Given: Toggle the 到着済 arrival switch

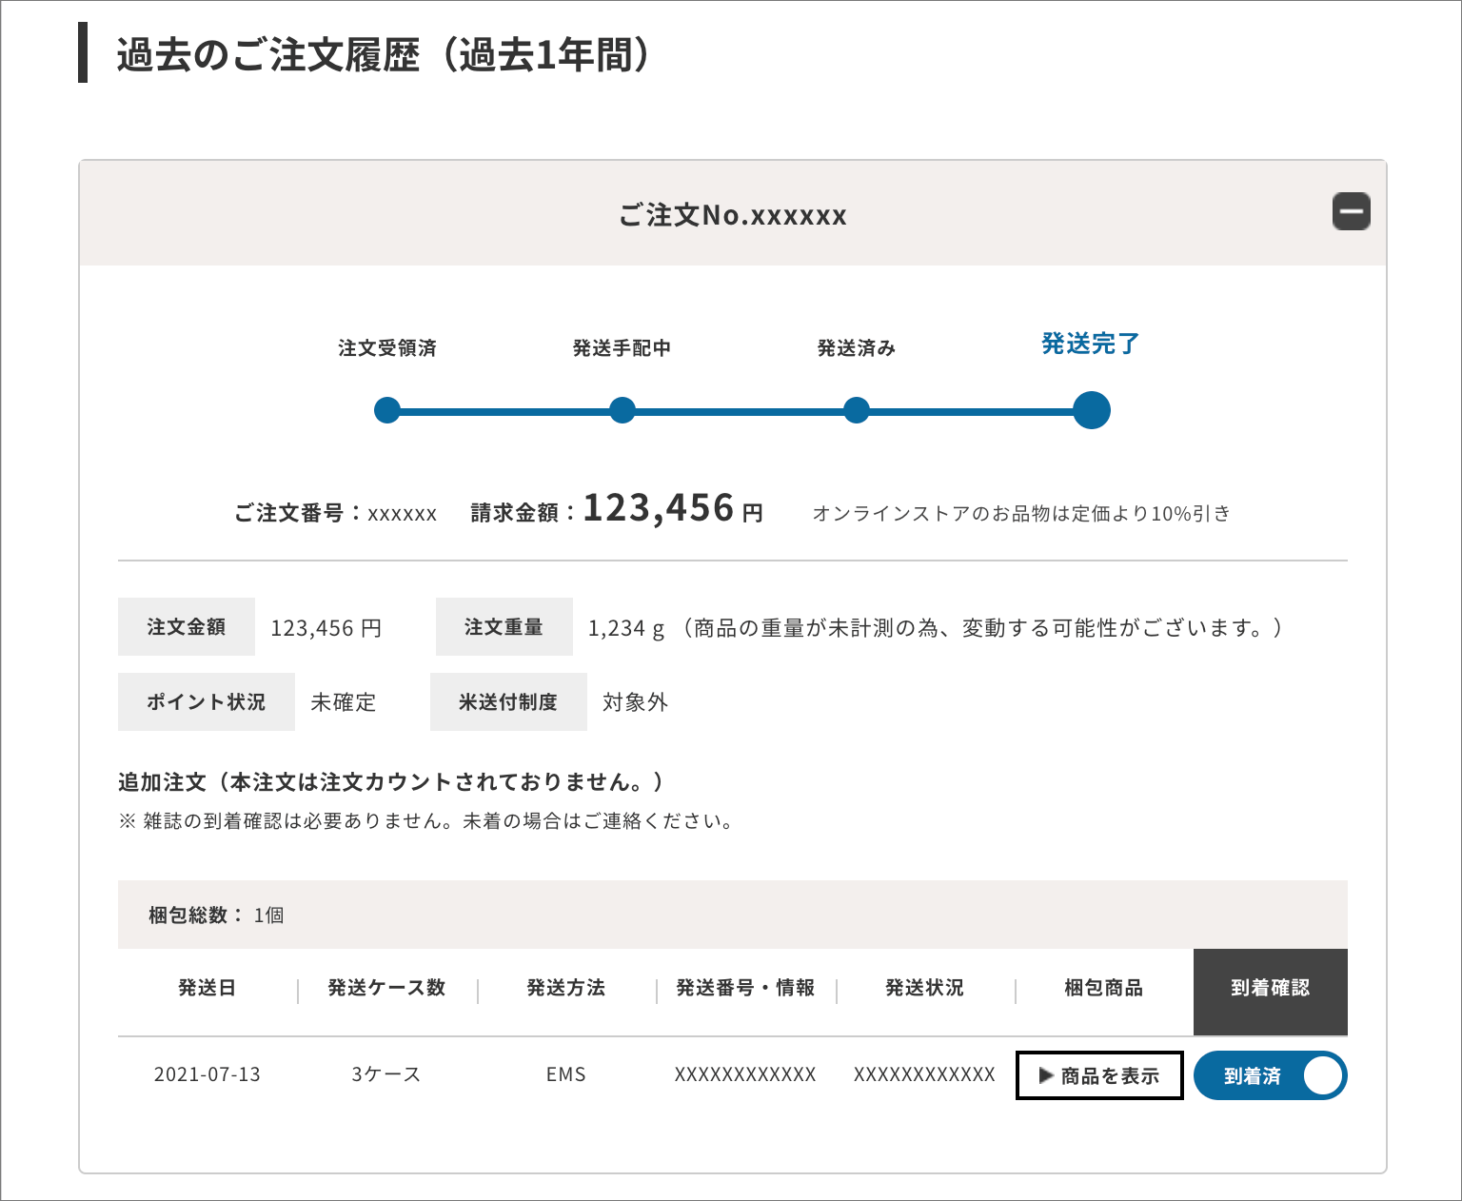Looking at the screenshot, I should [x=1270, y=1075].
